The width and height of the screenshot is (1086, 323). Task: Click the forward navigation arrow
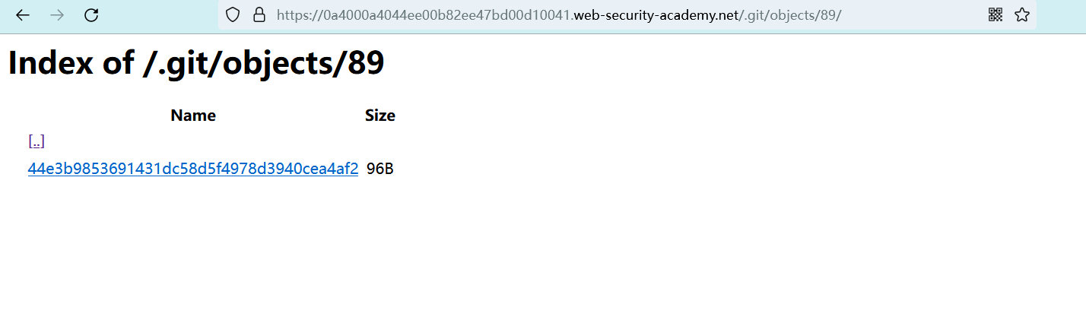57,15
